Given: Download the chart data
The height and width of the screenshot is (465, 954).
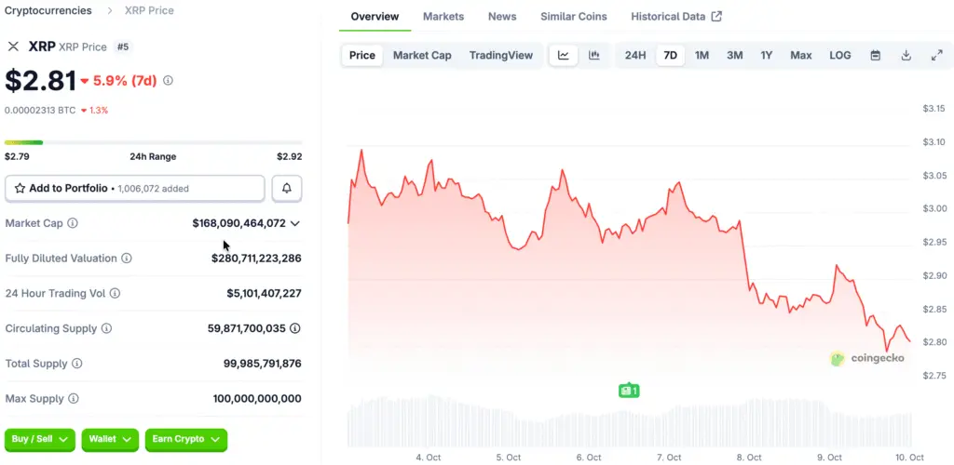Looking at the screenshot, I should [x=906, y=56].
